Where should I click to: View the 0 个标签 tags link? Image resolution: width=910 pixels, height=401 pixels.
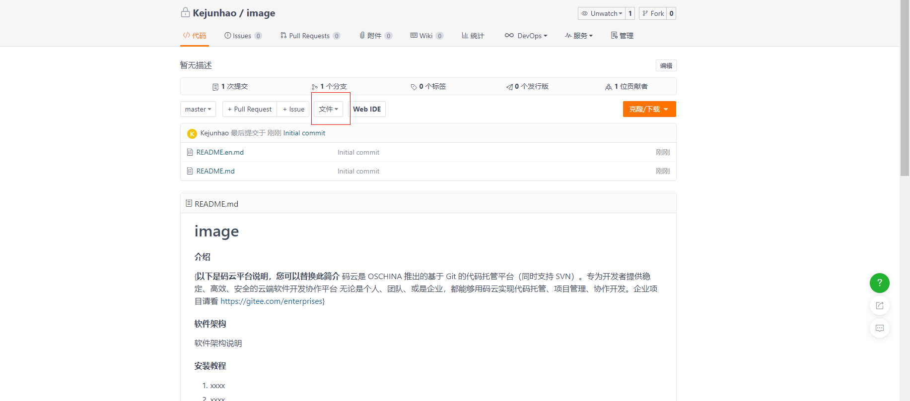pyautogui.click(x=428, y=86)
